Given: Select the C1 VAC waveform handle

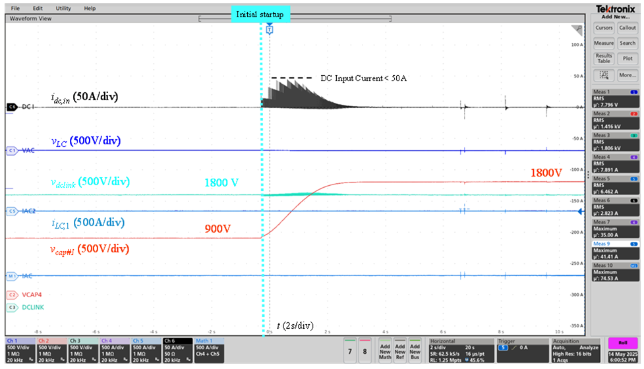Looking at the screenshot, I should (x=11, y=151).
